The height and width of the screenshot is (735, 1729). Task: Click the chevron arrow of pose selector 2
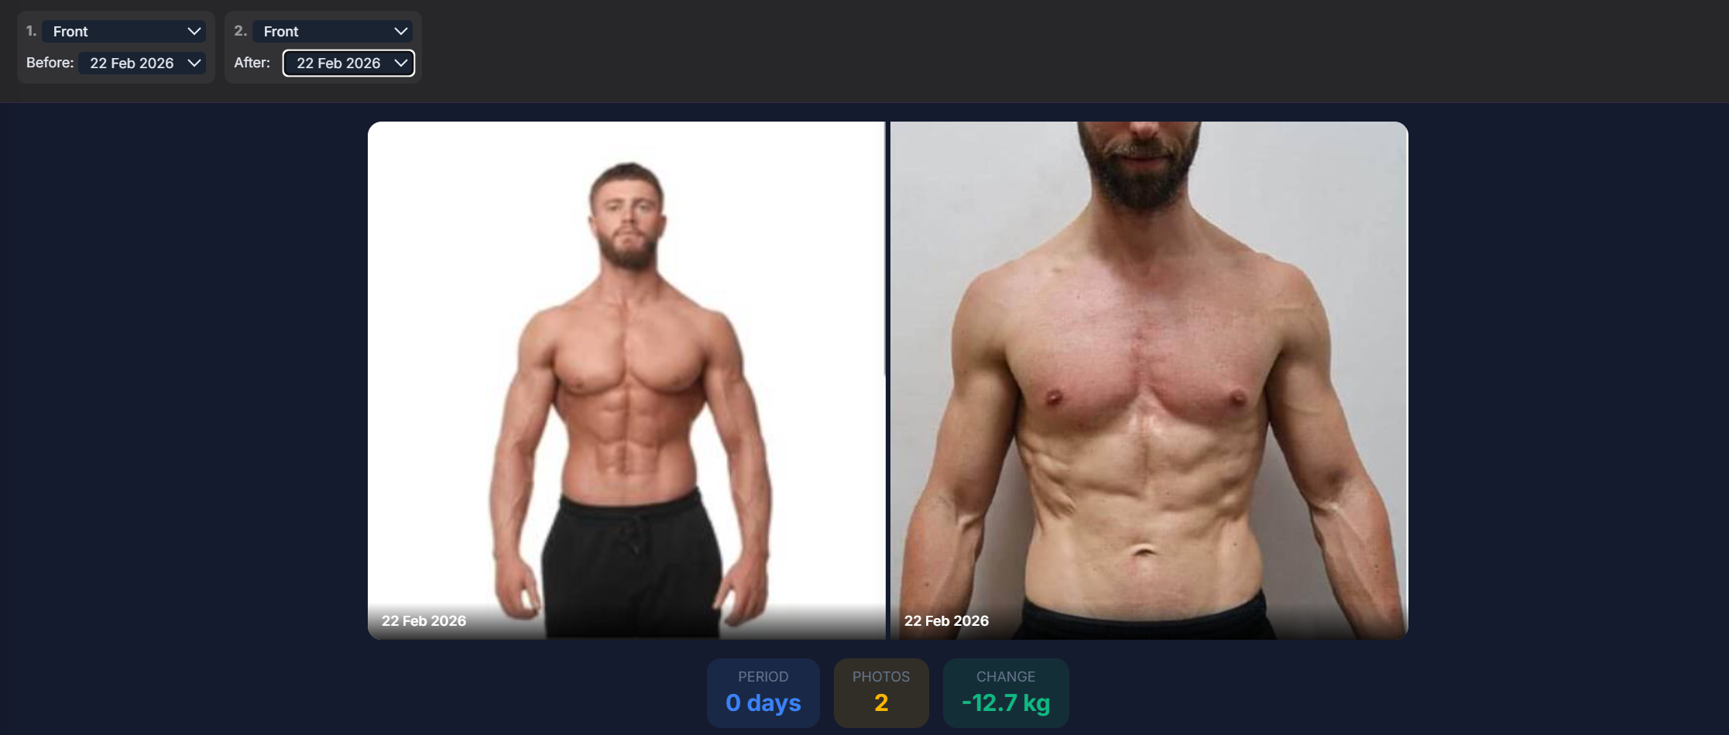[400, 32]
